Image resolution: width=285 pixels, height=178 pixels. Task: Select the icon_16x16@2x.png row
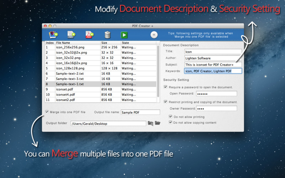pos(100,63)
